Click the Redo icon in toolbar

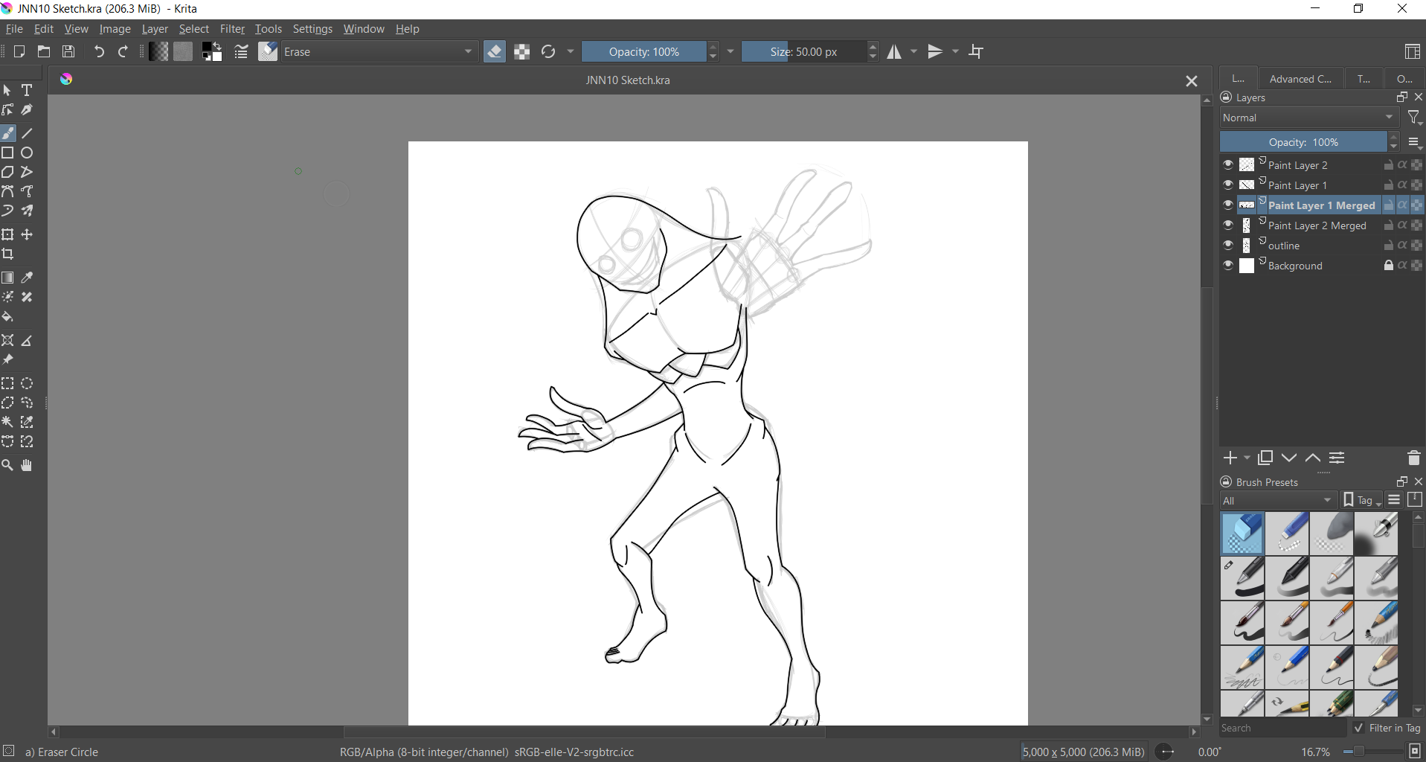pyautogui.click(x=123, y=51)
